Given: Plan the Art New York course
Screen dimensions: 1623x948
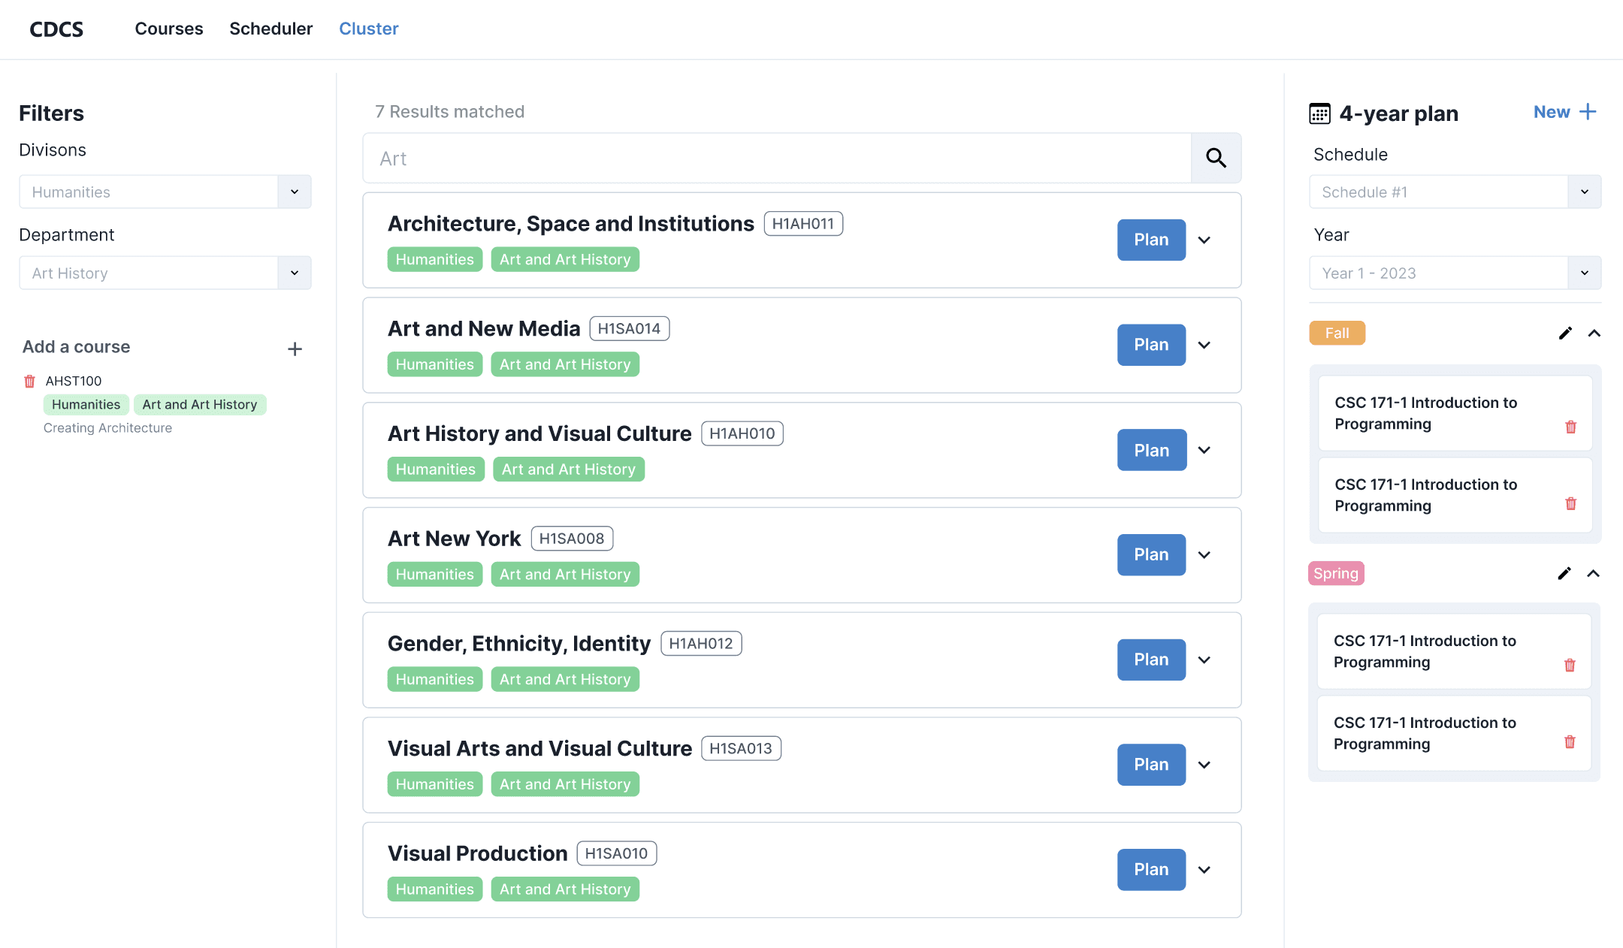Looking at the screenshot, I should (1150, 554).
